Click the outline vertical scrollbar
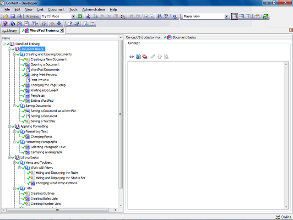The width and height of the screenshot is (293, 220). click(120, 114)
